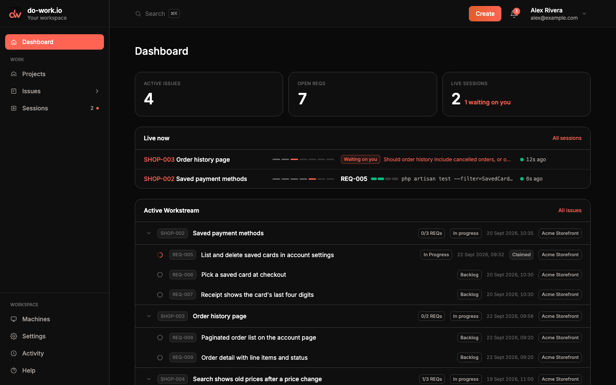Click the Projects sidebar icon

(14, 74)
